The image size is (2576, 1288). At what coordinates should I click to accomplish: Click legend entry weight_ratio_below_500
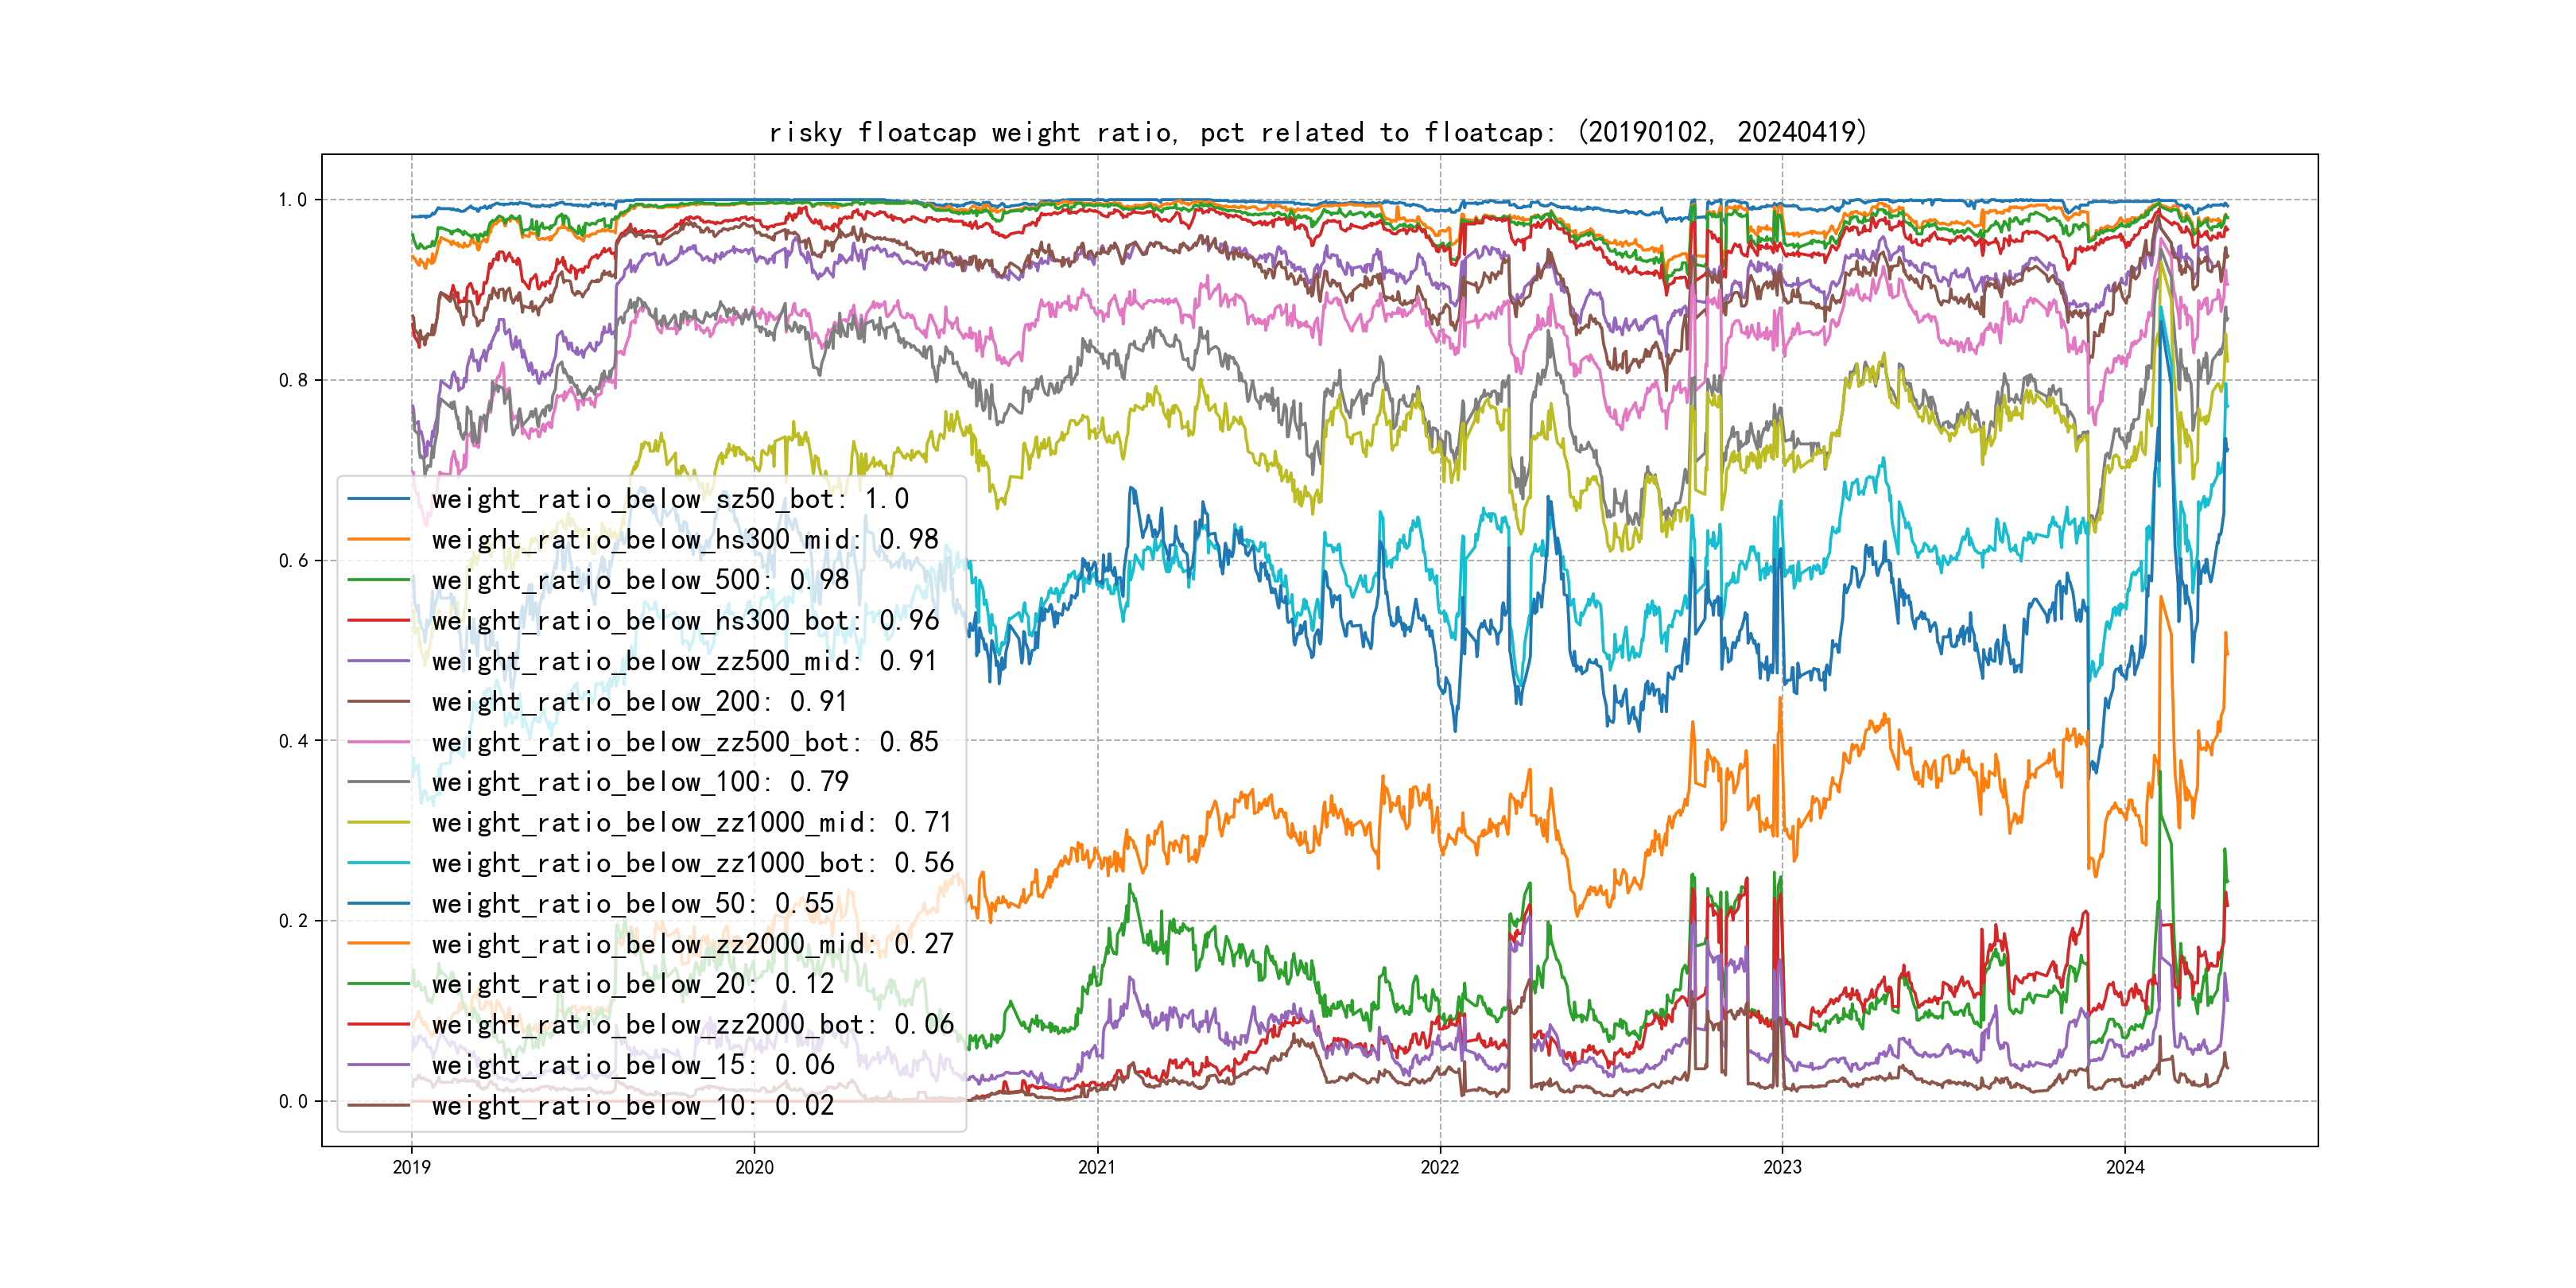click(x=640, y=580)
